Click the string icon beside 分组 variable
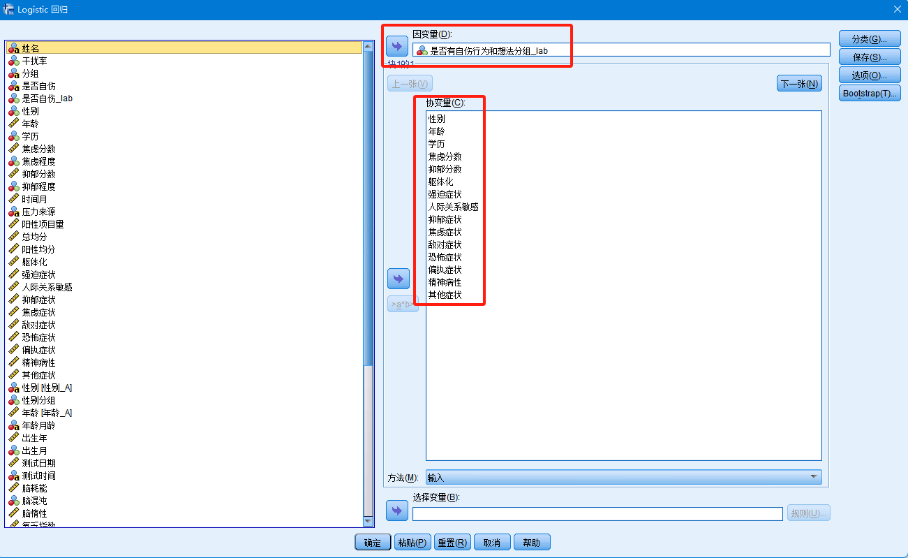 click(13, 73)
